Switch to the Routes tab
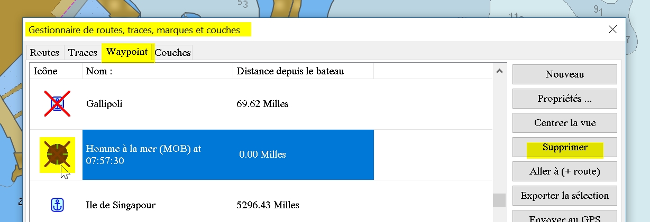This screenshot has height=222, width=650. [x=44, y=53]
